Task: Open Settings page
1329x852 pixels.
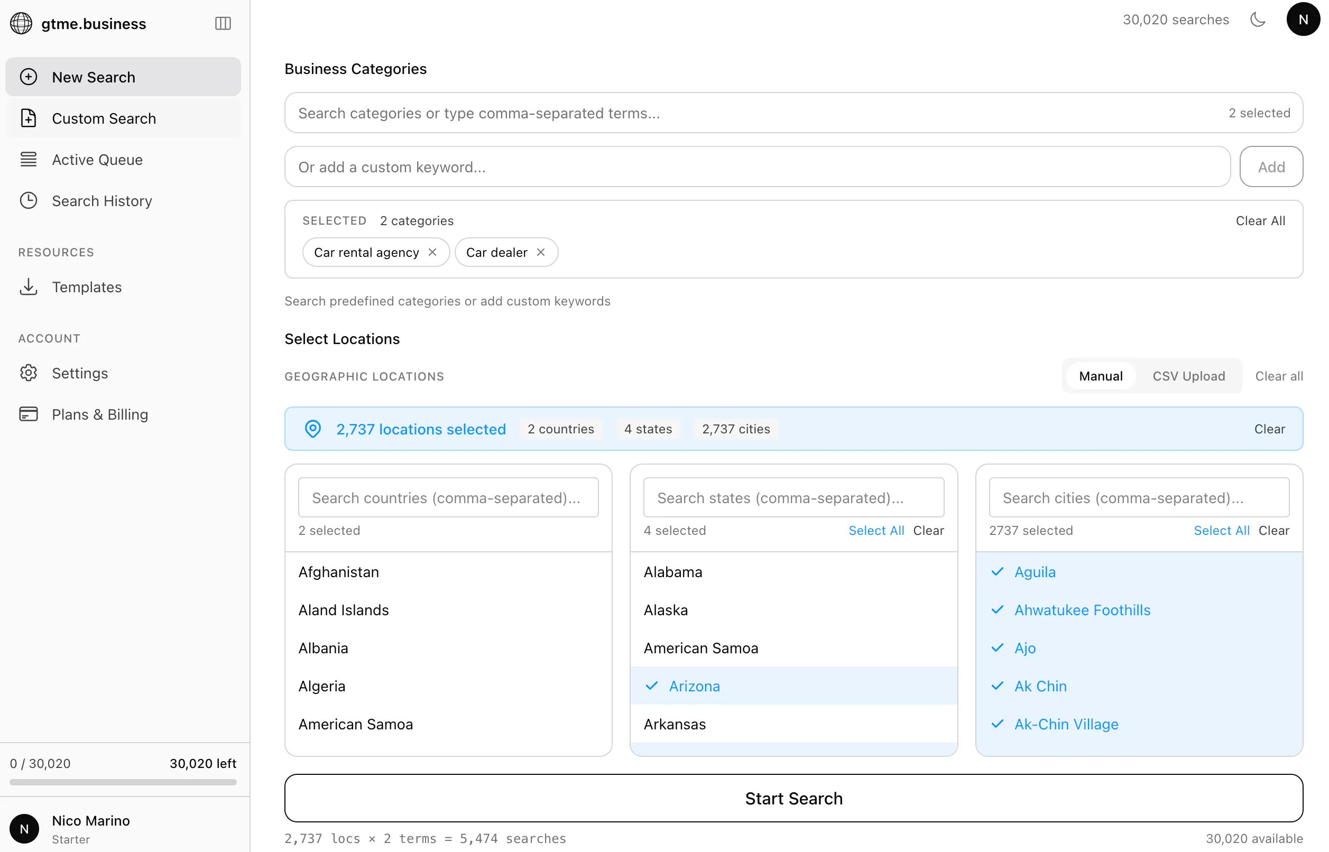Action: tap(123, 373)
